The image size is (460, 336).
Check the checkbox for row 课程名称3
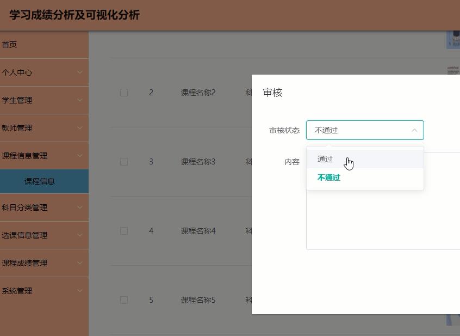(123, 162)
